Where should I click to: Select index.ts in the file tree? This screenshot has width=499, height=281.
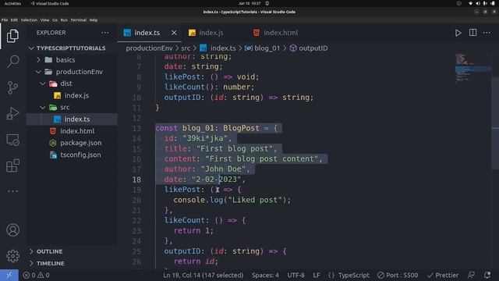(72, 119)
